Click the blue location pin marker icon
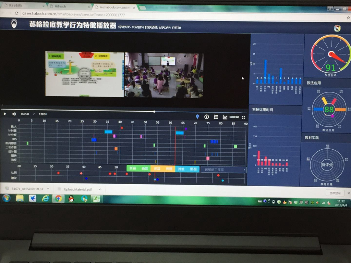The image size is (351, 263). pyautogui.click(x=197, y=116)
